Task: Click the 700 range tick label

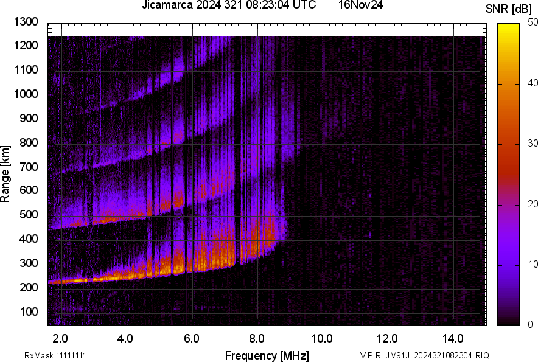Action: (x=29, y=167)
